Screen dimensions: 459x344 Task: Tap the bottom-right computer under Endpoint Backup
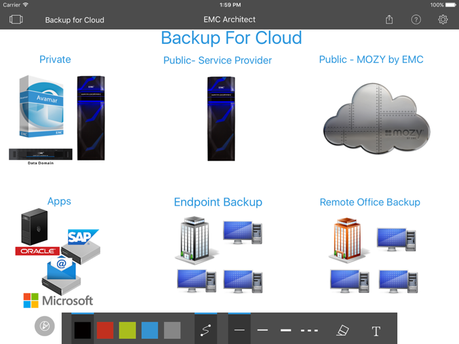(x=243, y=282)
